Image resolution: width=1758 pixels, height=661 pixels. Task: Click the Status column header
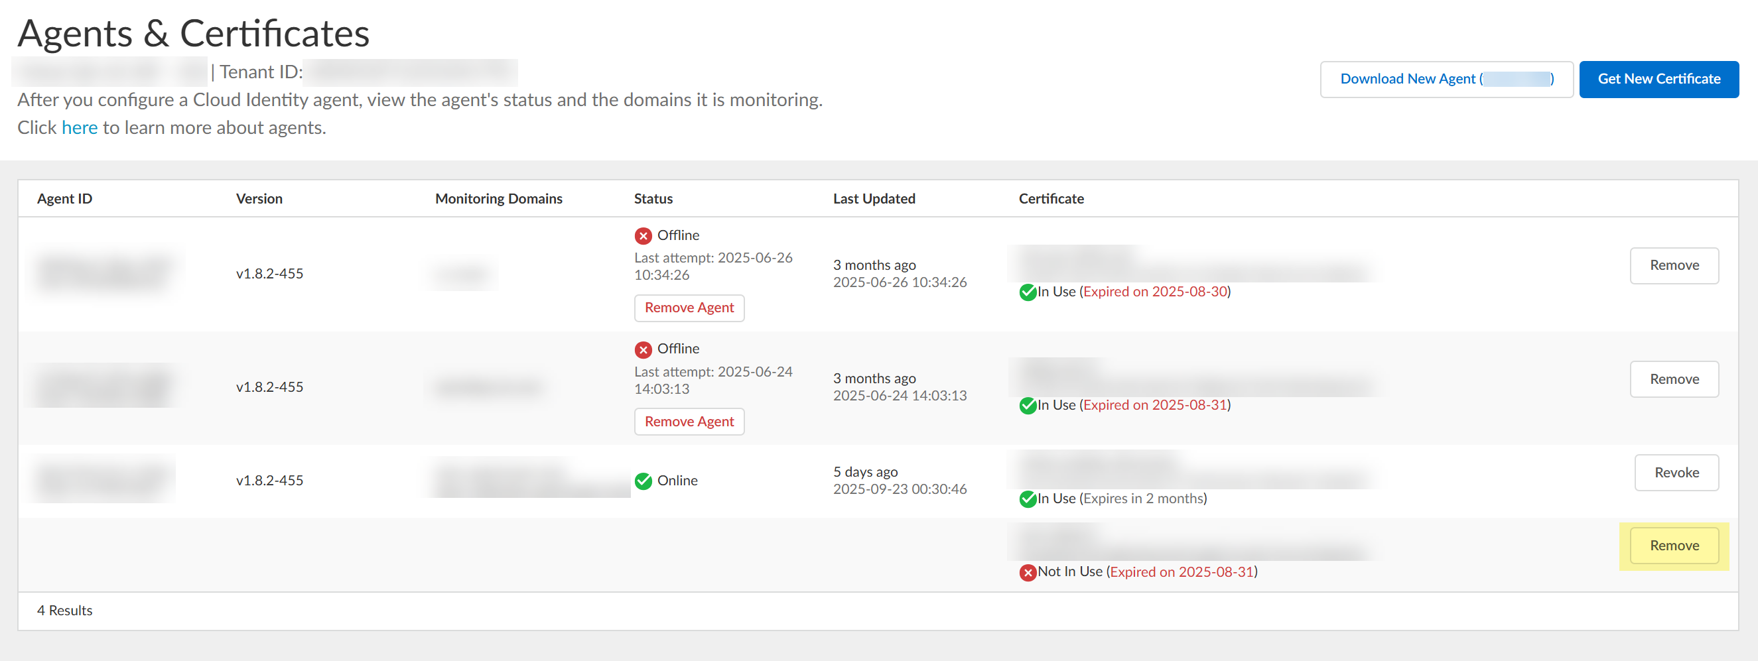click(x=652, y=198)
